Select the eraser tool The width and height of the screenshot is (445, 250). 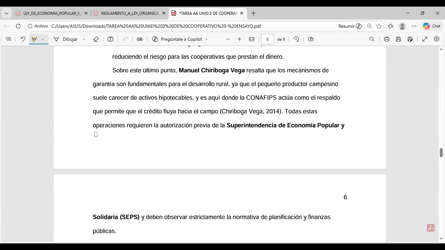coord(96,39)
